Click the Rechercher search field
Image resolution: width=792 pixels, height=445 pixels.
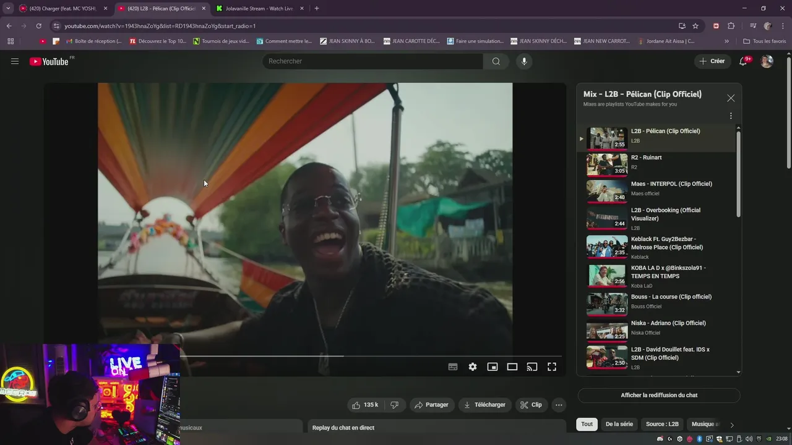coord(373,61)
